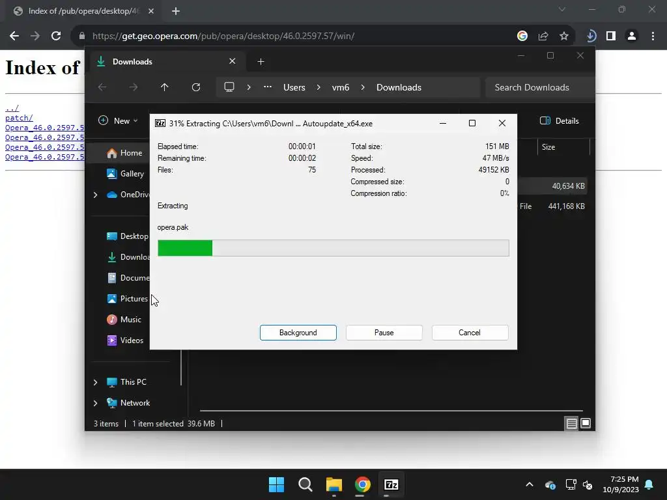Click the PC icon in address bar
Image resolution: width=667 pixels, height=500 pixels.
point(229,87)
